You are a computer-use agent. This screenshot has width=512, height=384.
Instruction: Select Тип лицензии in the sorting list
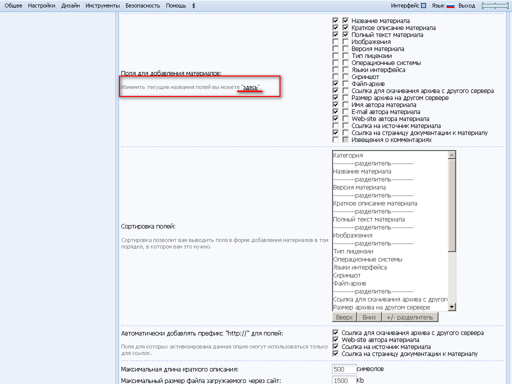390,251
